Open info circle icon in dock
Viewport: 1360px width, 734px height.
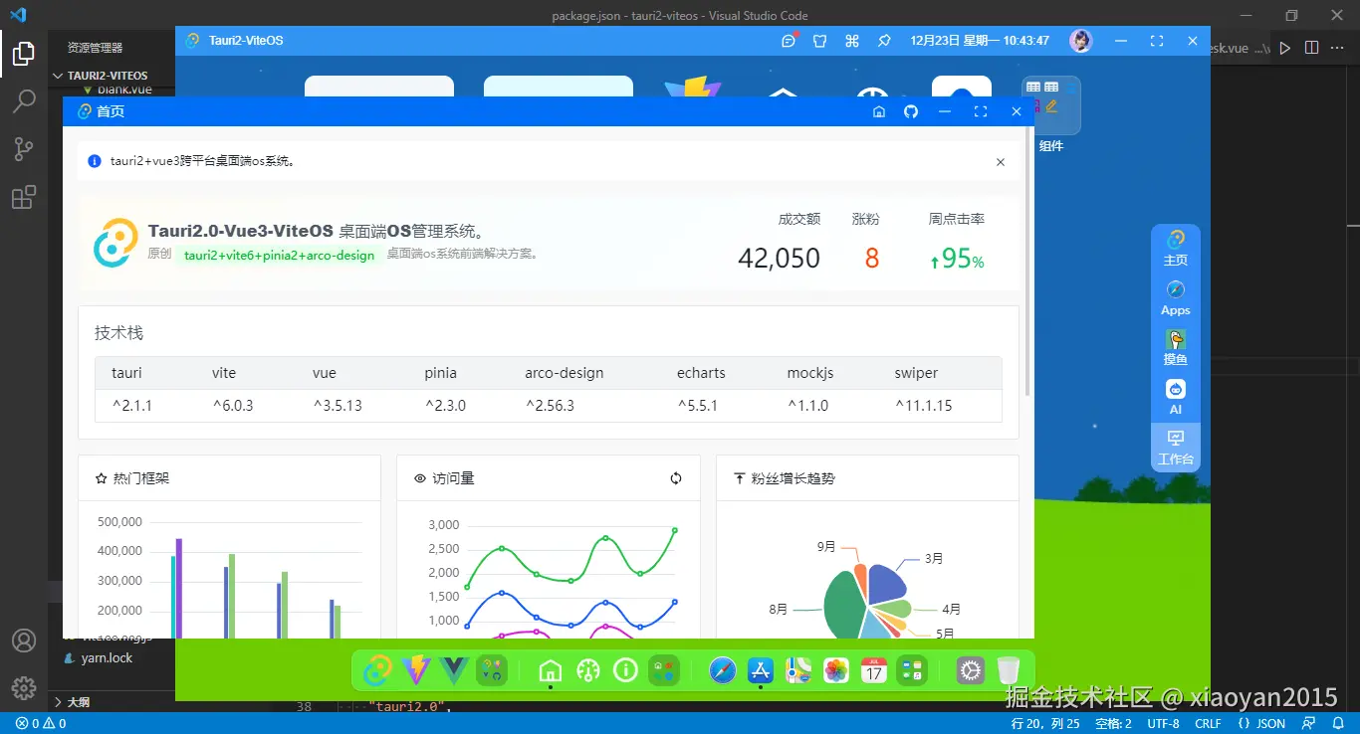pos(626,671)
